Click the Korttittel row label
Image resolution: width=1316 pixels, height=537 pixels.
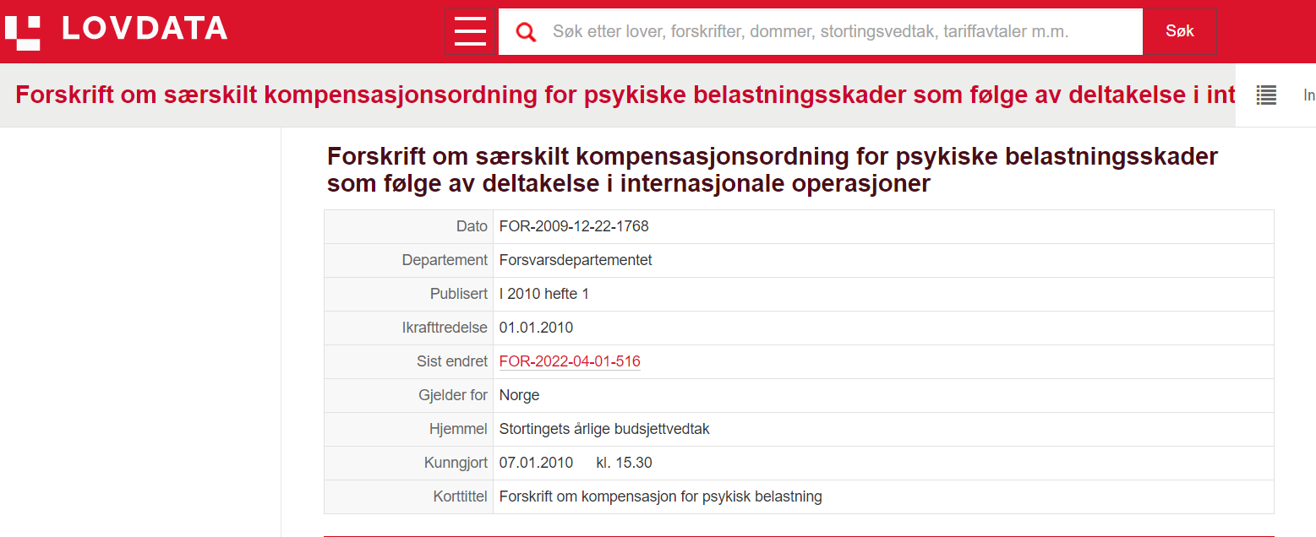460,496
